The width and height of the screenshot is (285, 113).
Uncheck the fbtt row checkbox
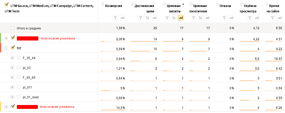point(13,48)
